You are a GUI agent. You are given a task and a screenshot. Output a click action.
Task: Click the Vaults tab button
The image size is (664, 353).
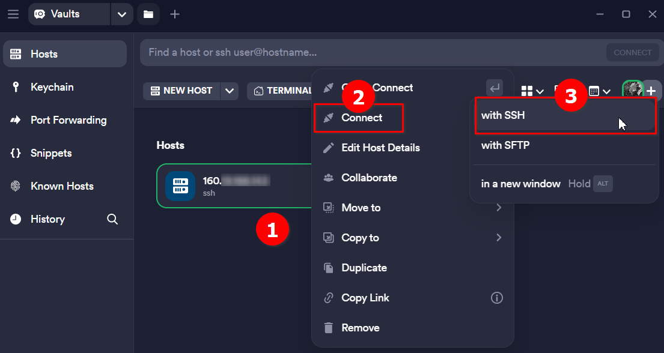[x=70, y=14]
